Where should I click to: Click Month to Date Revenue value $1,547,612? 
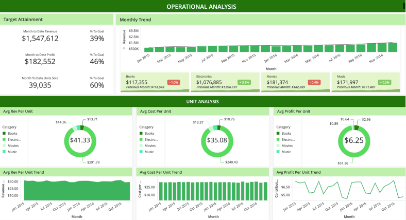click(40, 39)
